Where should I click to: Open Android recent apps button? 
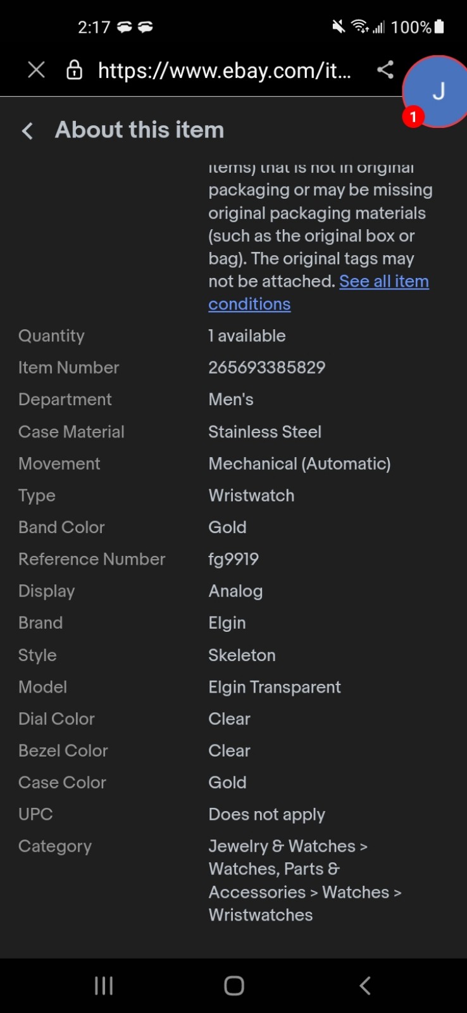104,986
